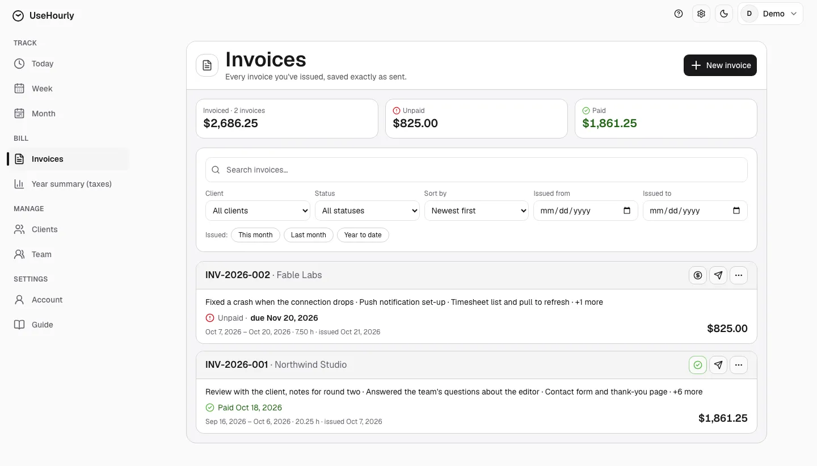Select Invoices in the sidebar
The height and width of the screenshot is (466, 817).
pyautogui.click(x=68, y=159)
